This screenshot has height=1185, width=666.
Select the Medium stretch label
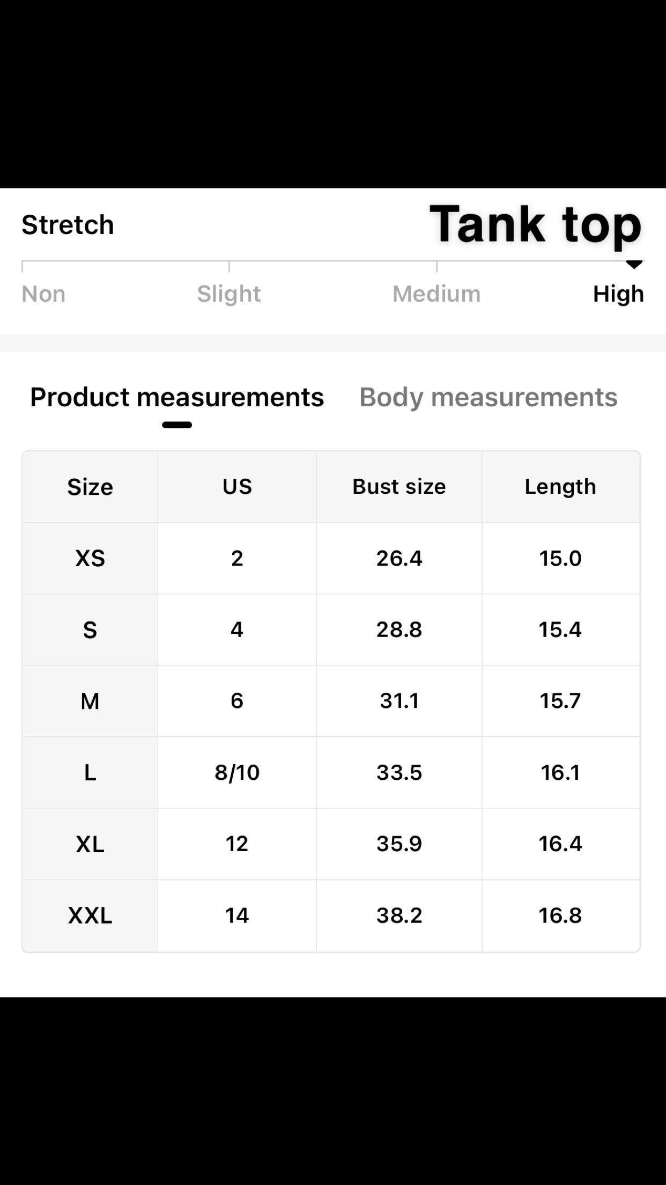pos(436,294)
